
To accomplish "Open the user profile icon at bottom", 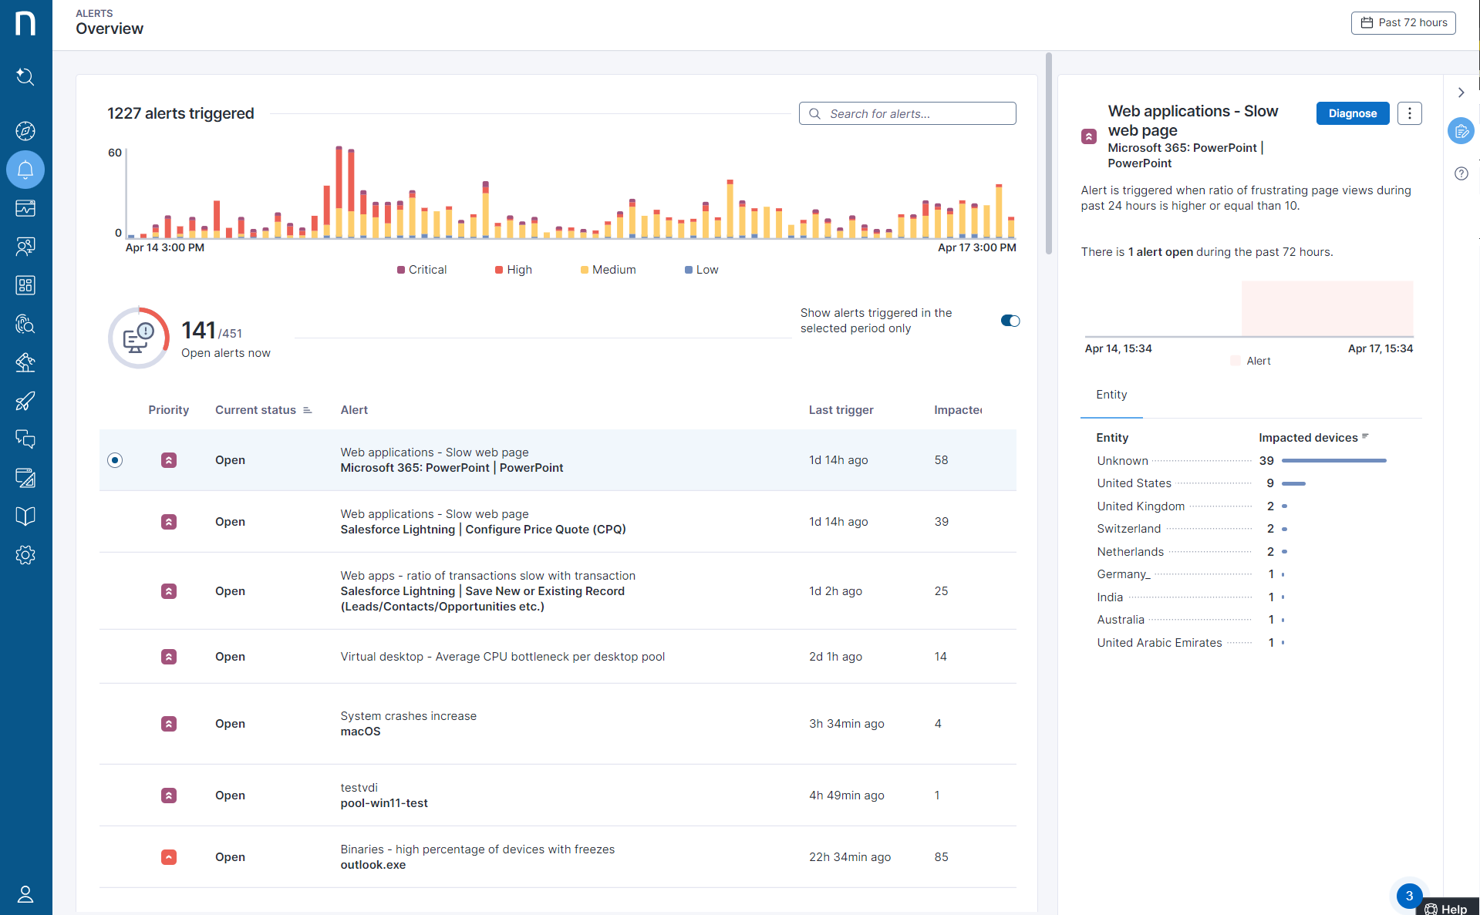I will click(25, 894).
